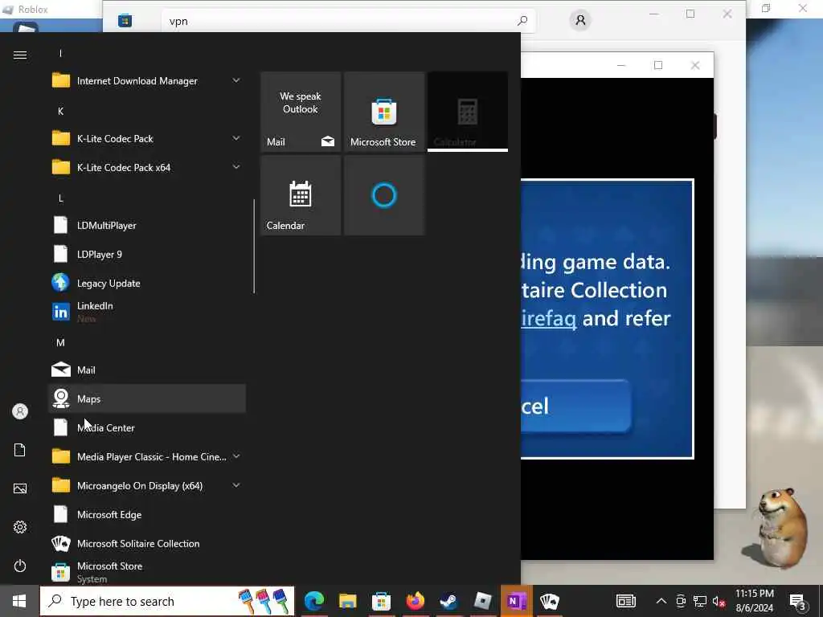Open Roblox from the taskbar

tap(482, 601)
